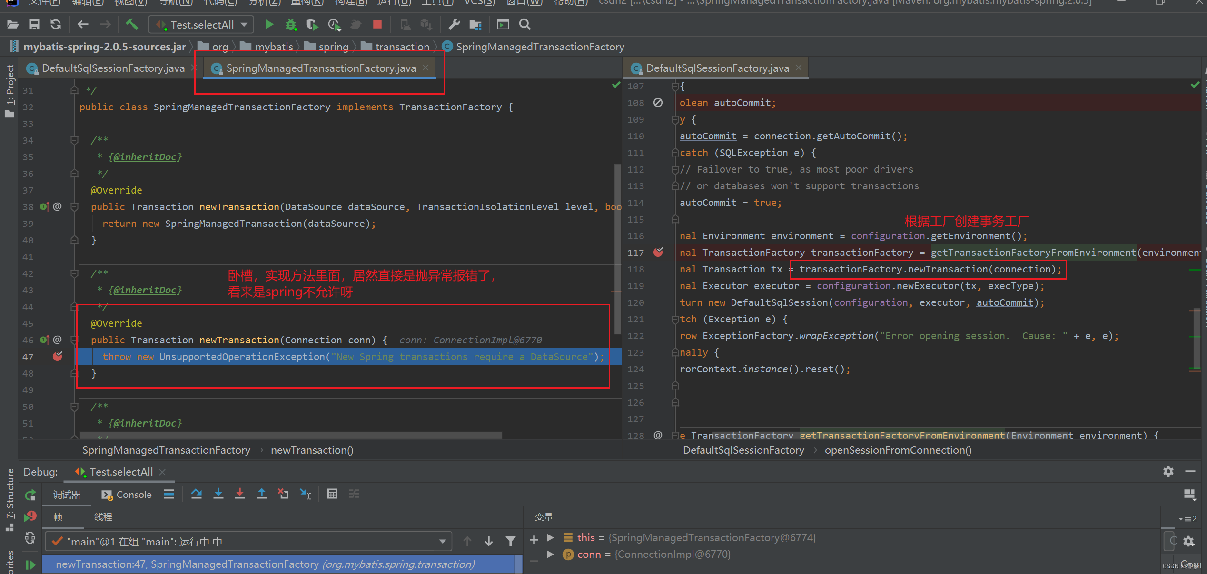Click the Run with Coverage icon
1207x574 pixels.
pos(312,24)
